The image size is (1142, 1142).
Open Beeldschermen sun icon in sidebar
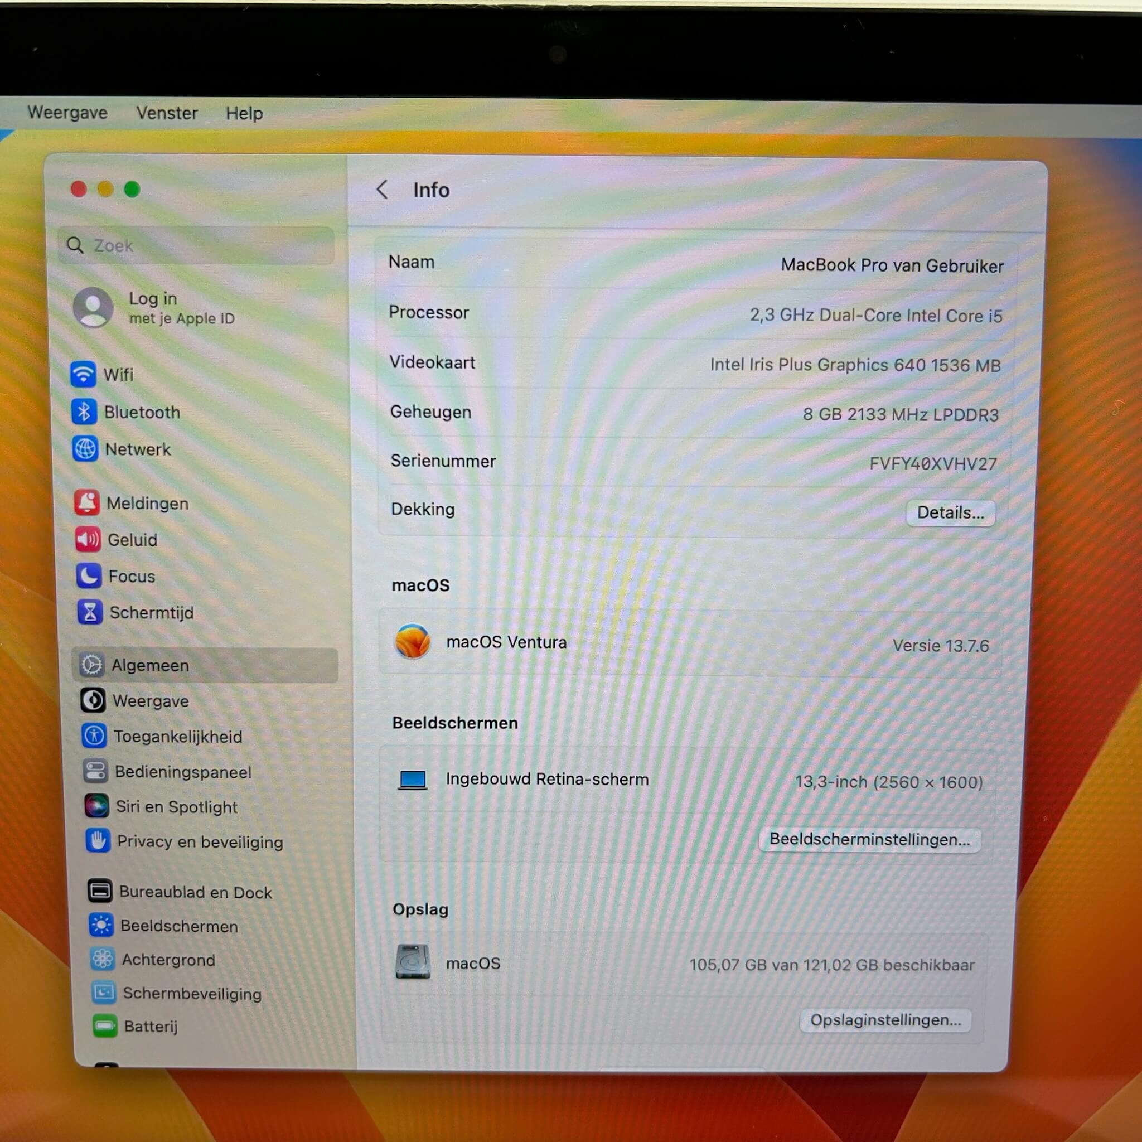point(101,925)
